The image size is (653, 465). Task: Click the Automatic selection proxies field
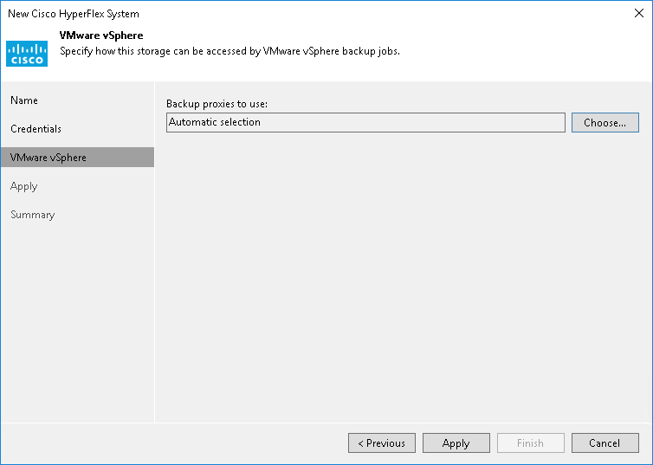[365, 122]
